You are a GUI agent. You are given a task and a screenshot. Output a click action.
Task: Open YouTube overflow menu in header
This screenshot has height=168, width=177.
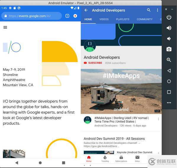pyautogui.click(x=157, y=10)
